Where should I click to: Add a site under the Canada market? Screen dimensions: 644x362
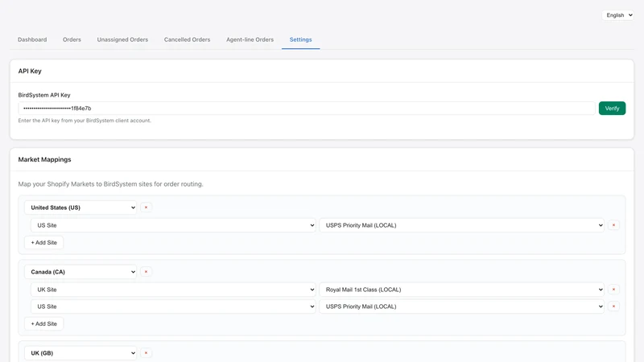tap(44, 324)
